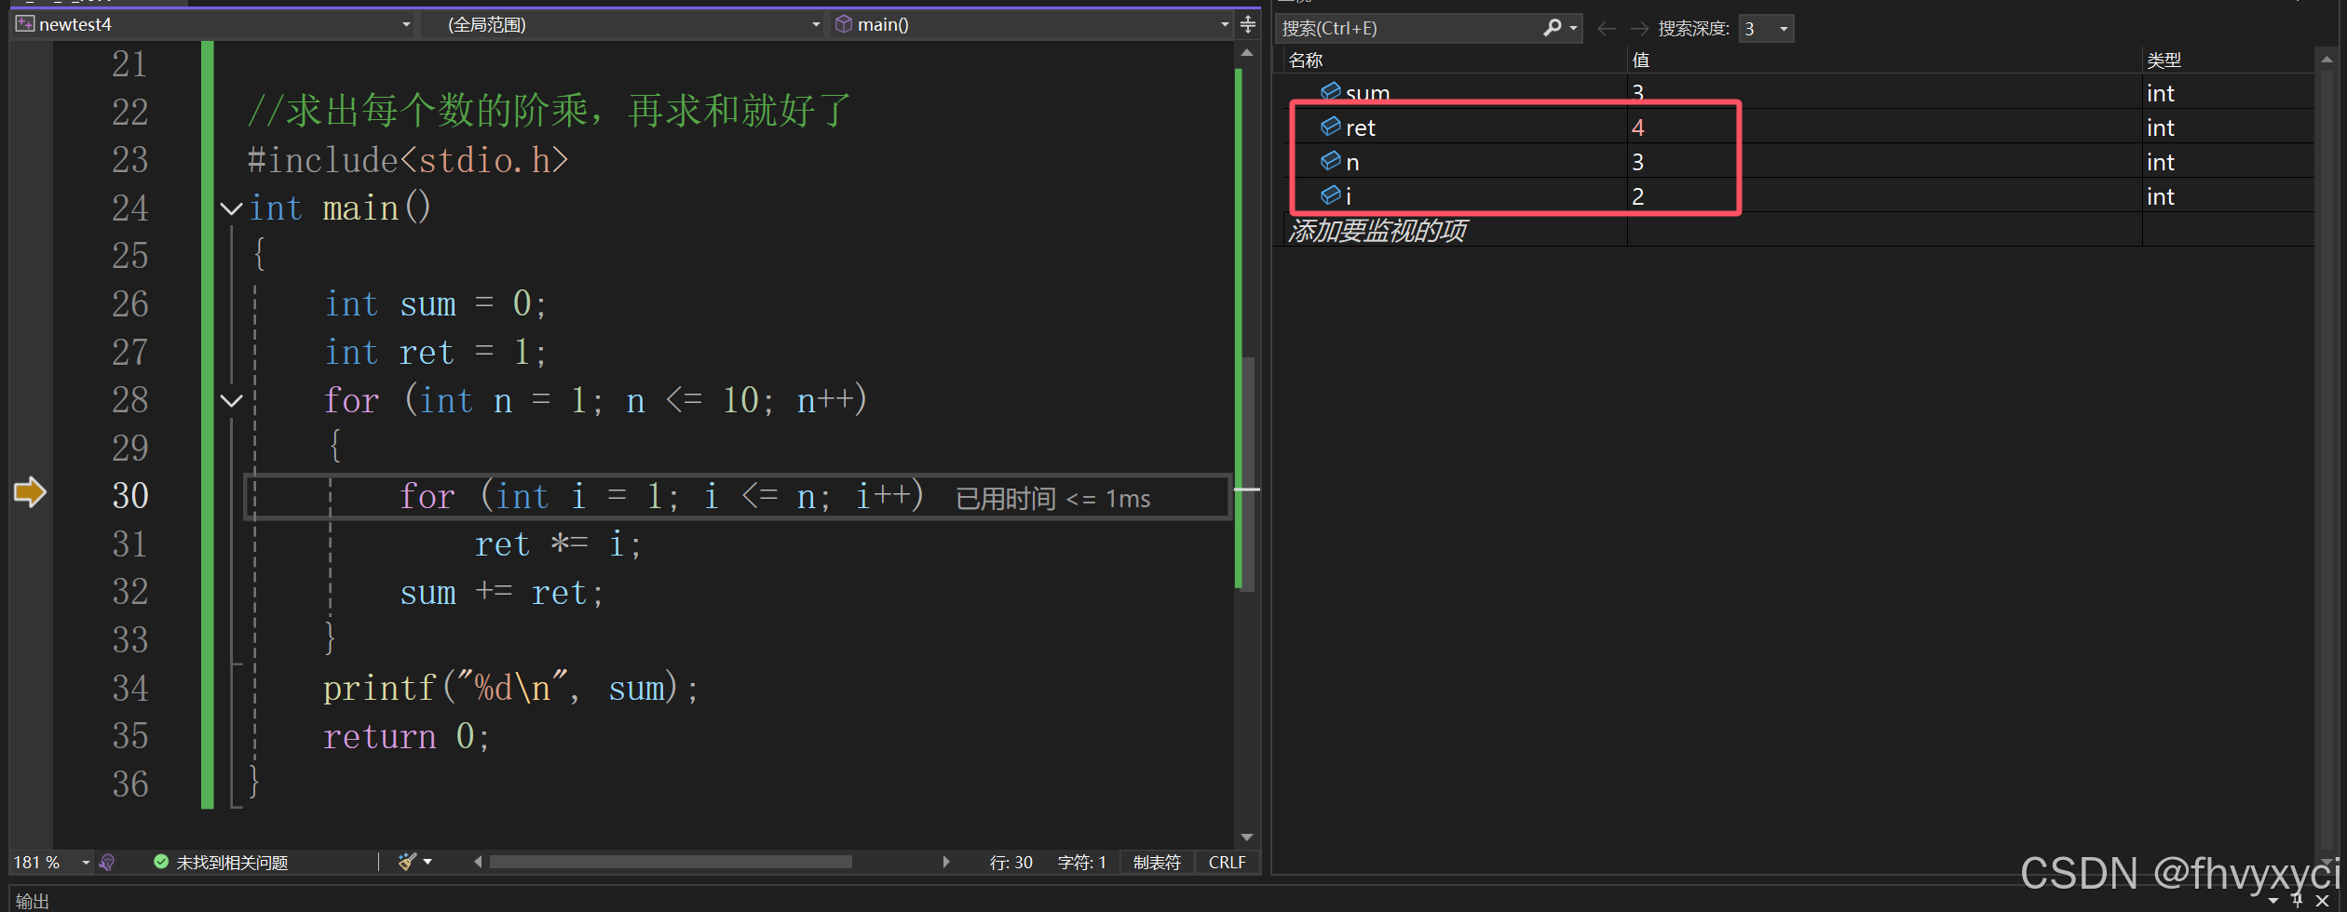Click the printf call on line 34
The image size is (2347, 912).
[x=510, y=690]
